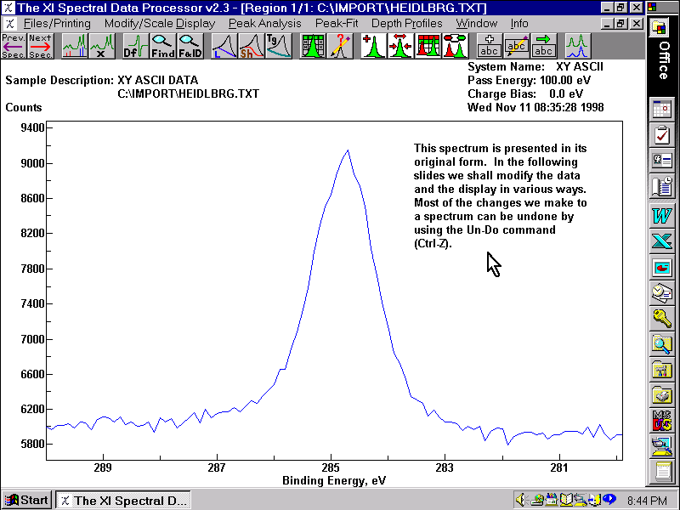The width and height of the screenshot is (680, 510).
Task: Open the Modify/Scale Display menu
Action: [159, 23]
